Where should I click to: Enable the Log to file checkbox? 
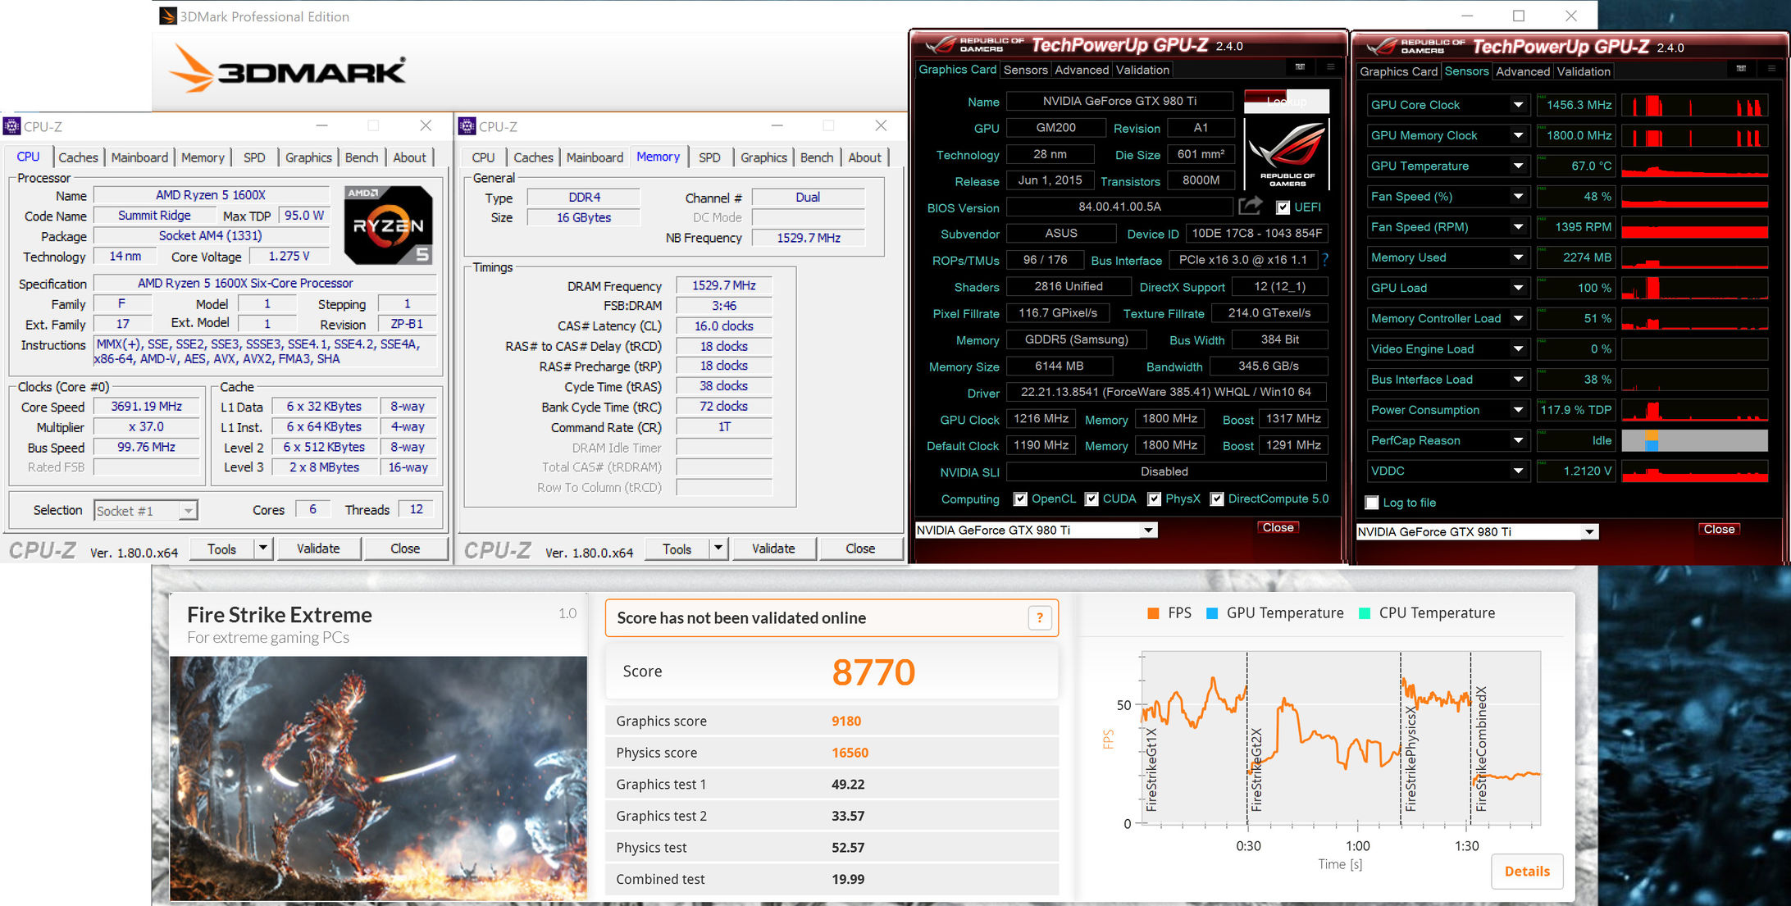[1372, 503]
